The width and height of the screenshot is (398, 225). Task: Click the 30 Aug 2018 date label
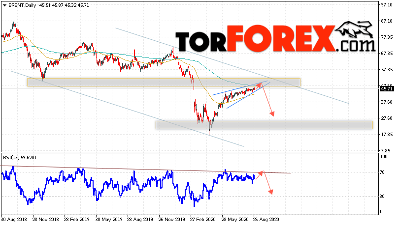13,220
